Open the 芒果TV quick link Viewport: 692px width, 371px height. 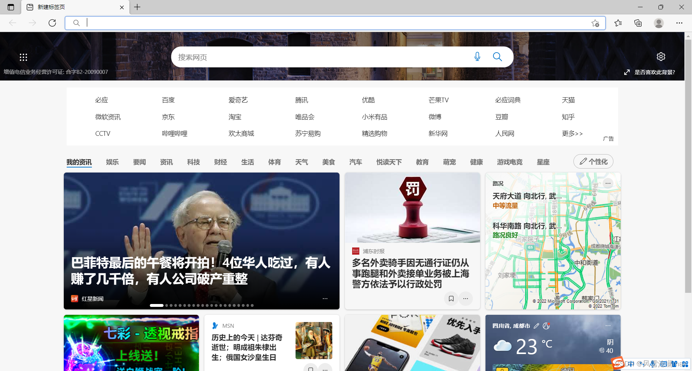pyautogui.click(x=439, y=100)
